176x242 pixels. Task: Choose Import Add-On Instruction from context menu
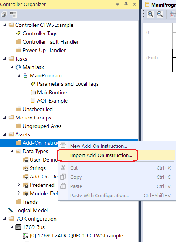[101, 155]
